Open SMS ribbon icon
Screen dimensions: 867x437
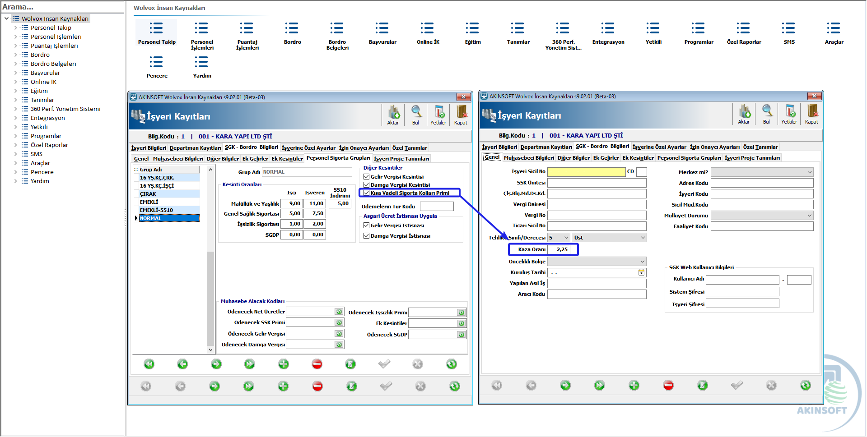point(789,33)
